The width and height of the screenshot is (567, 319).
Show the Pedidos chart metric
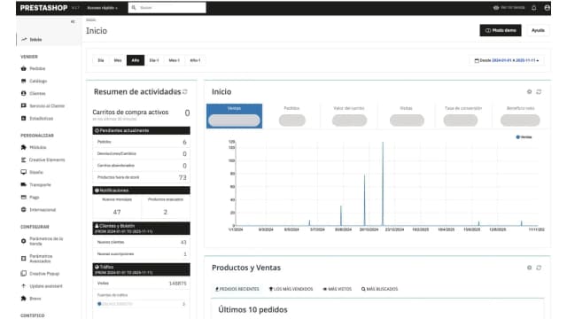(291, 116)
